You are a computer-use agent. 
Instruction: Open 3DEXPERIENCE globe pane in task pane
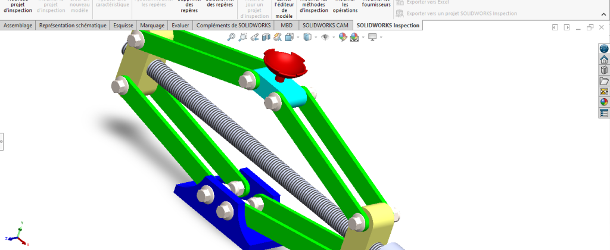pyautogui.click(x=604, y=49)
